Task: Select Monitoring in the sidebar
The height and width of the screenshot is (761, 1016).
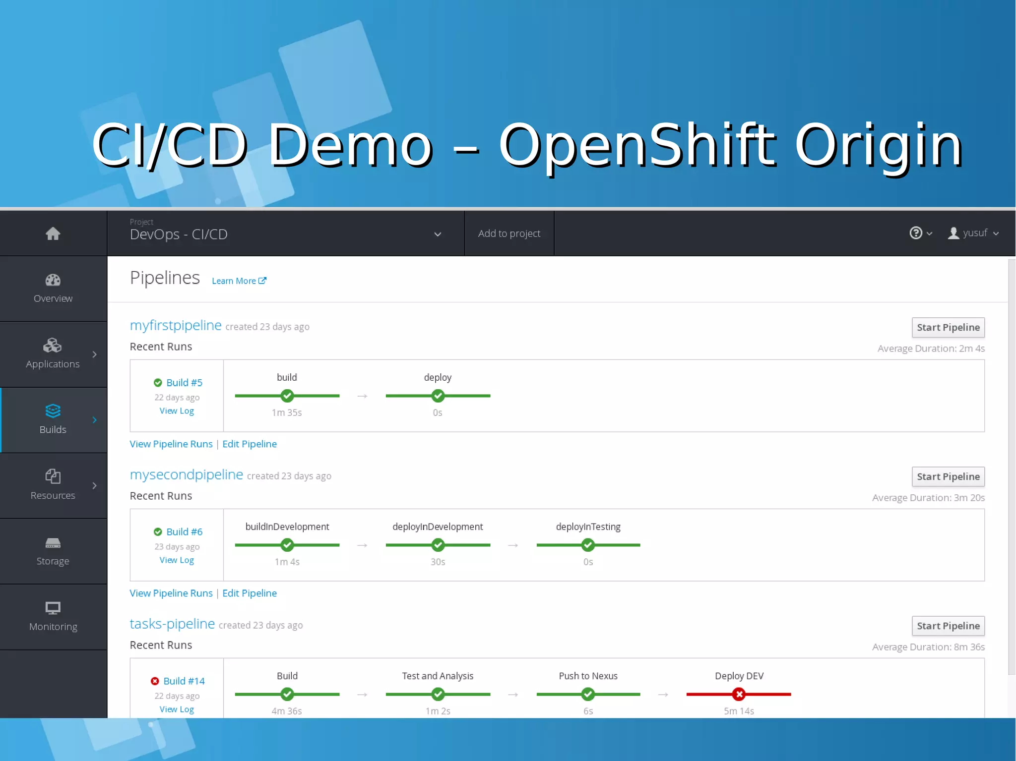Action: point(53,617)
